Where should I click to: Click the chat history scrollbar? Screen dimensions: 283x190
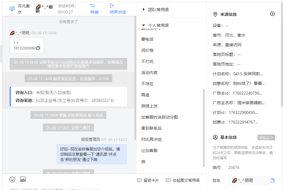pyautogui.click(x=135, y=78)
